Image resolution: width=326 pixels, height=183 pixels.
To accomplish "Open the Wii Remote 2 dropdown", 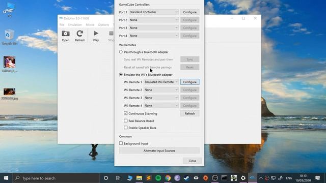I will [161, 90].
